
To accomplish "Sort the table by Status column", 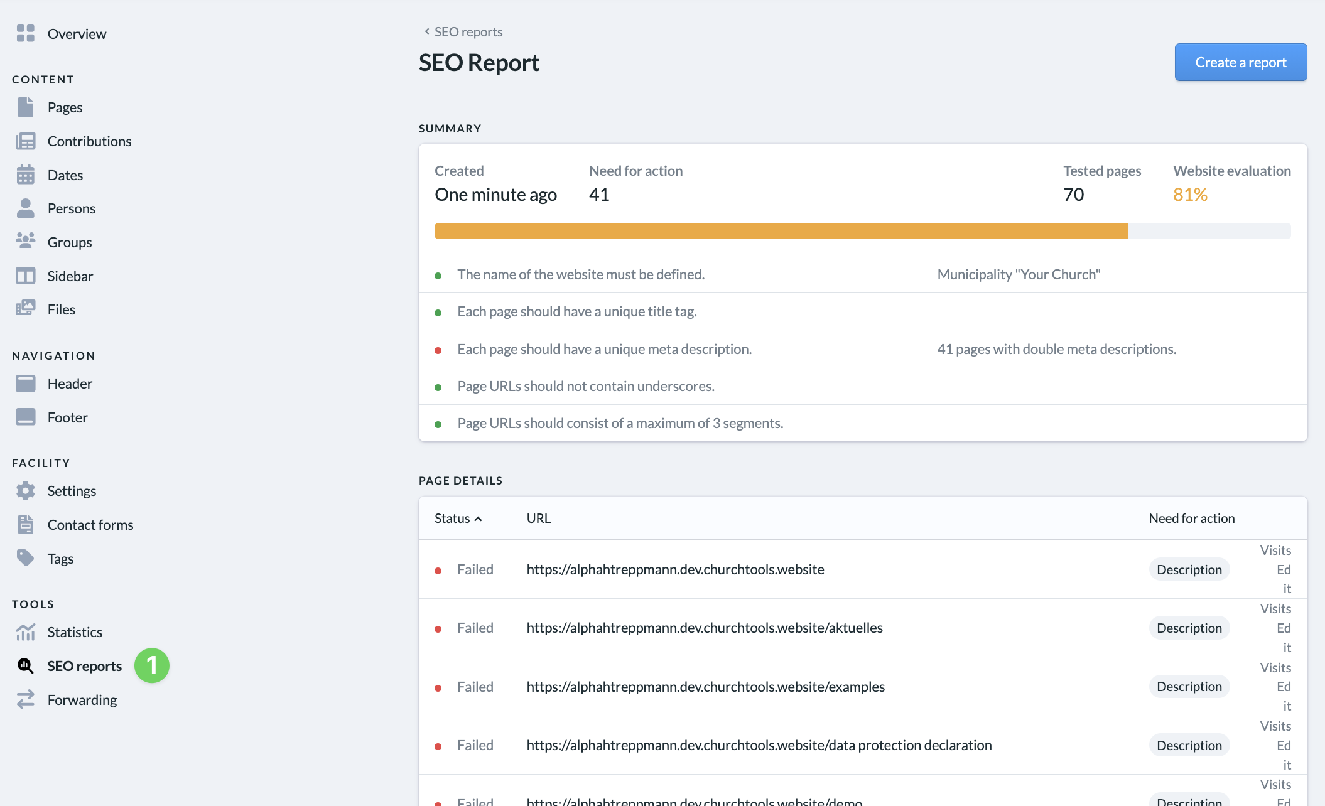I will [458, 519].
